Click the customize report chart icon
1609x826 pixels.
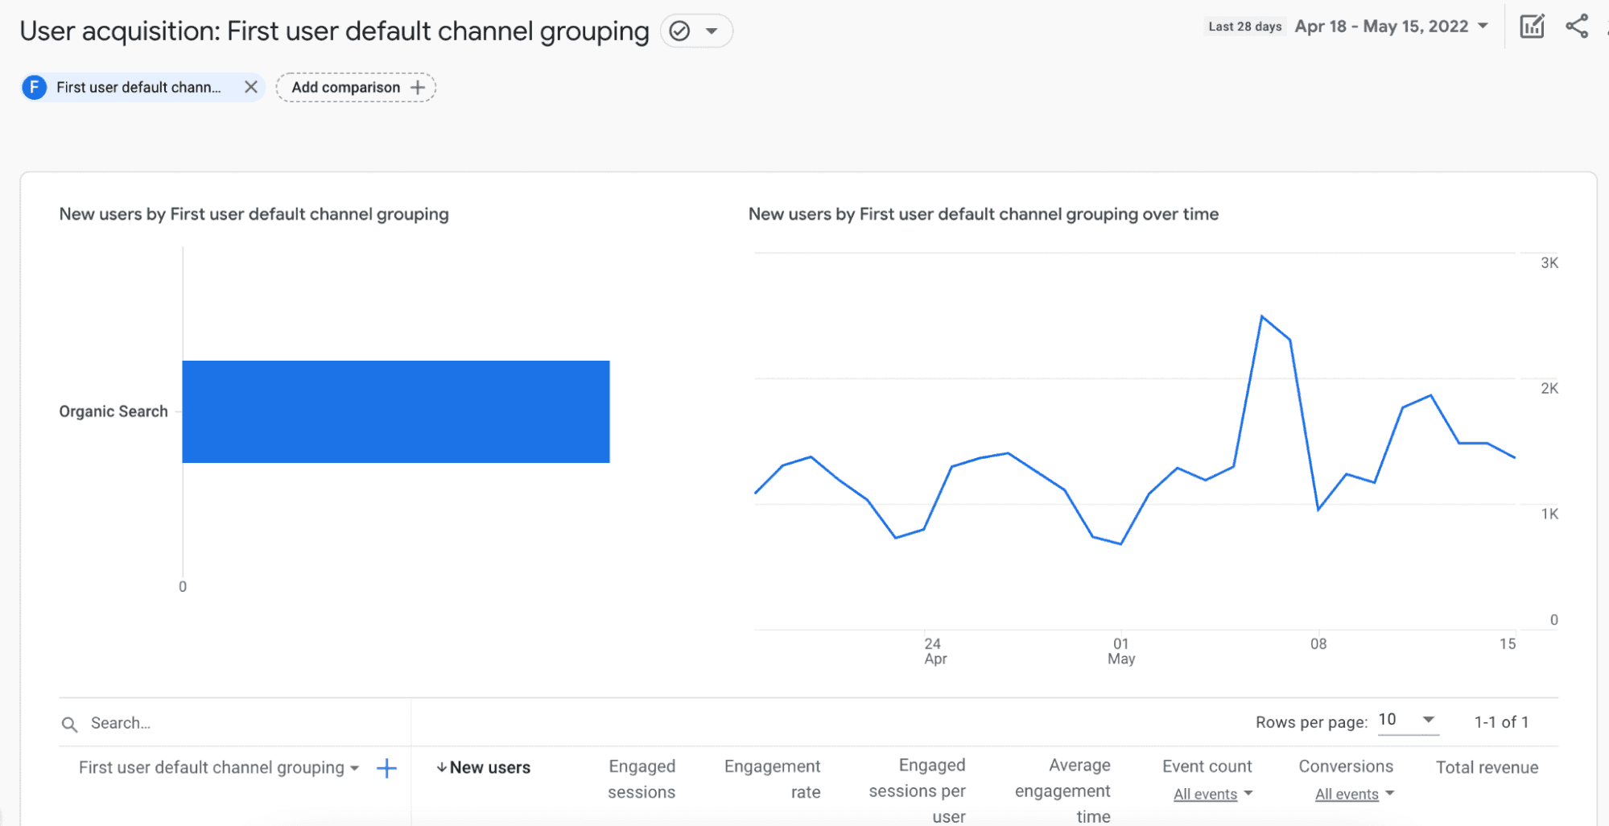click(x=1531, y=27)
